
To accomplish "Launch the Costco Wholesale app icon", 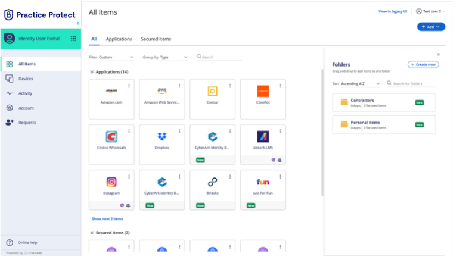I will coord(111,136).
